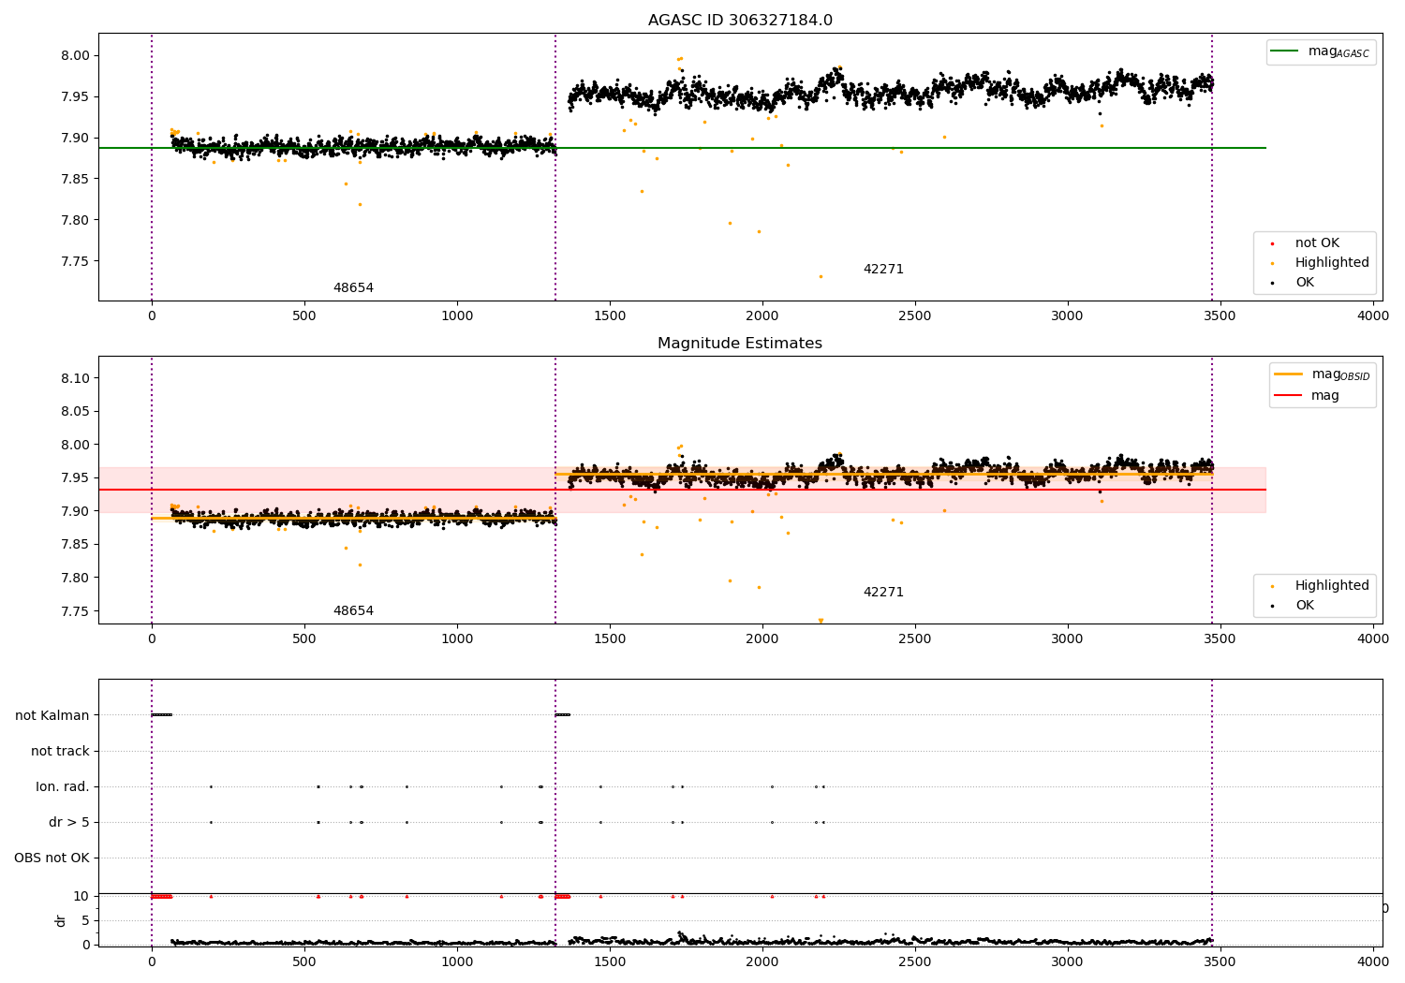Click '42271' annotation in Magnitude Estimates plot
The image size is (1405, 983).
pos(883,593)
